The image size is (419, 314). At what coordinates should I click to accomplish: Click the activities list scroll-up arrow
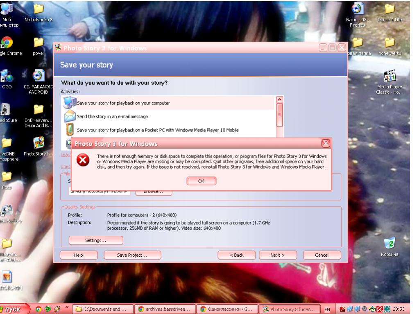(x=279, y=99)
